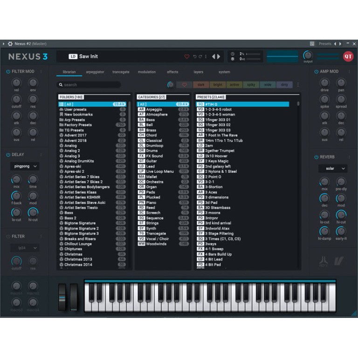Viewport: 358px width, 358px height.
Task: Toggle the Delay power button
Action: click(8, 155)
